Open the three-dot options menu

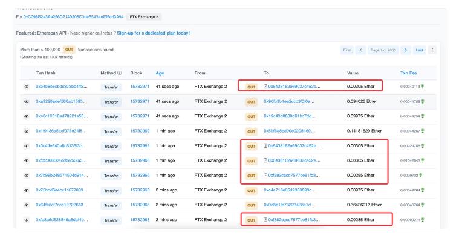tap(432, 50)
